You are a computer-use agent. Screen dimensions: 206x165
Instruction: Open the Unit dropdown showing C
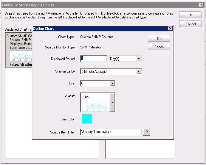(112, 84)
